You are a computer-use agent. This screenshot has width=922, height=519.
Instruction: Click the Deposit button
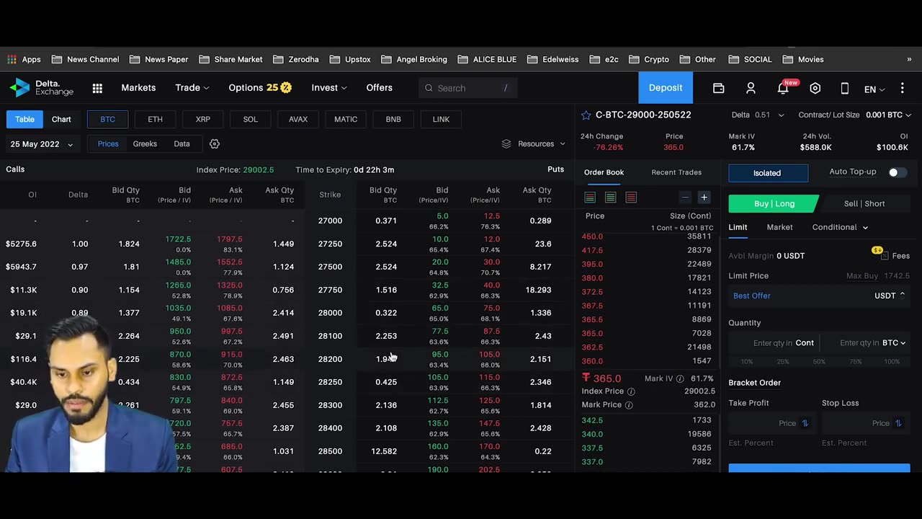pos(666,87)
